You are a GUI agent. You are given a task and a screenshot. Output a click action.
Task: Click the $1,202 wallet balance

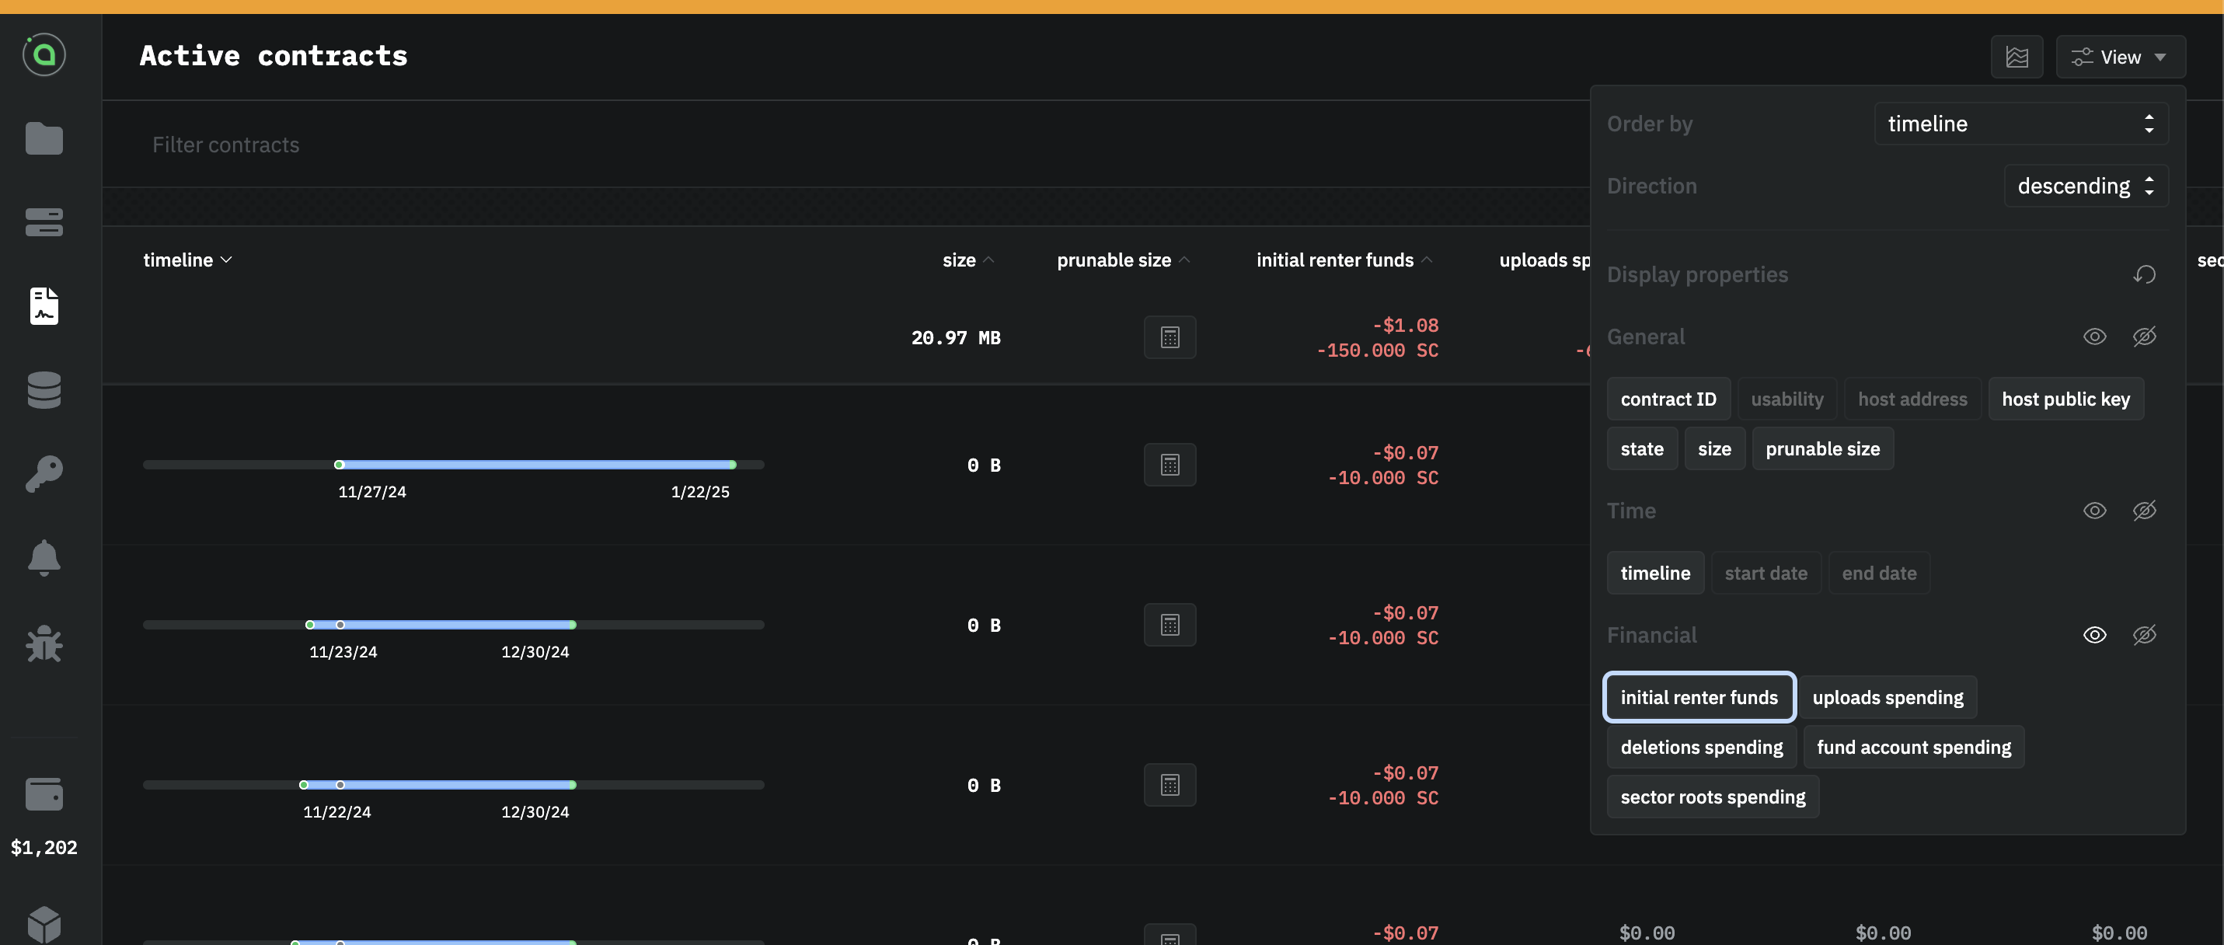[44, 847]
